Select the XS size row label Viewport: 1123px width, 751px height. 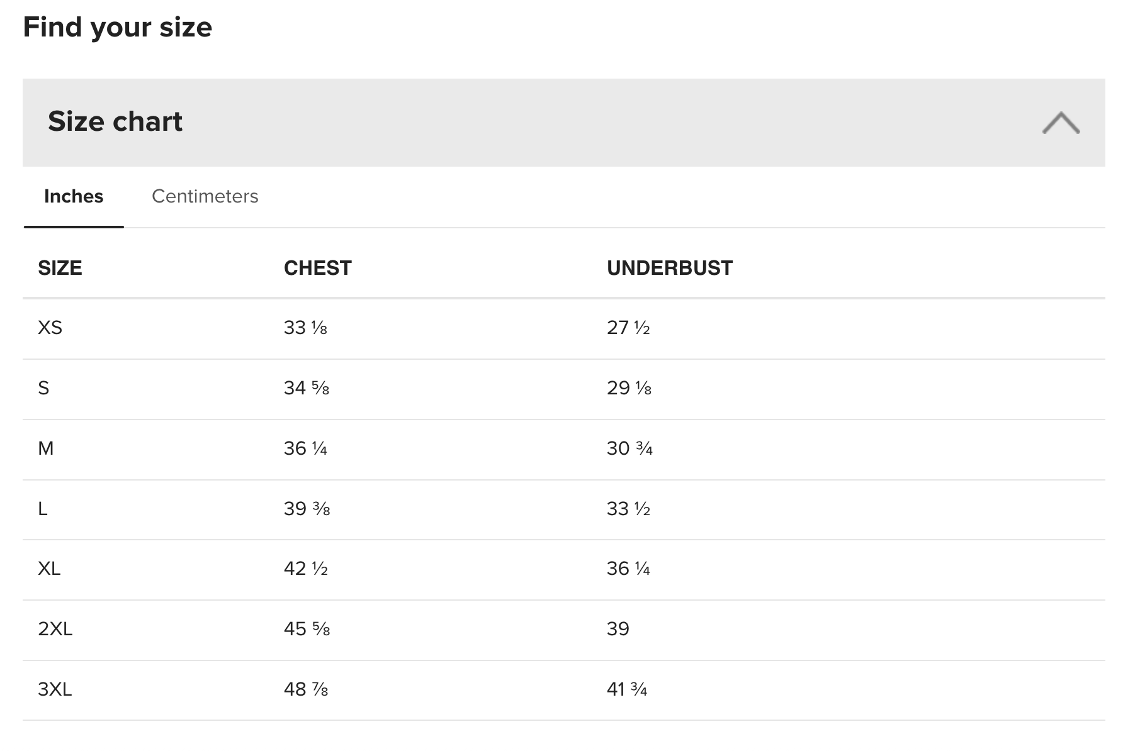(x=50, y=328)
